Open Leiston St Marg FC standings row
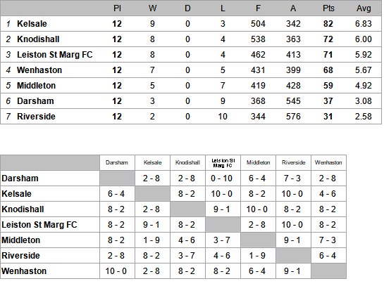The width and height of the screenshot is (384, 286). 191,55
